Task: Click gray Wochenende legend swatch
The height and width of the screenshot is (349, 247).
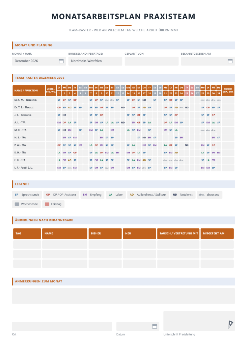Action: coord(17,204)
